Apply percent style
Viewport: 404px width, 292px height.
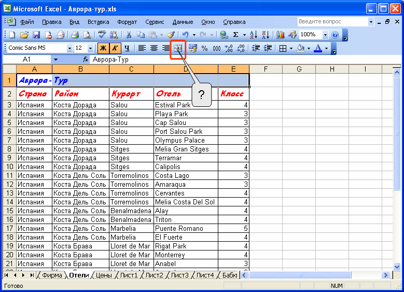204,48
